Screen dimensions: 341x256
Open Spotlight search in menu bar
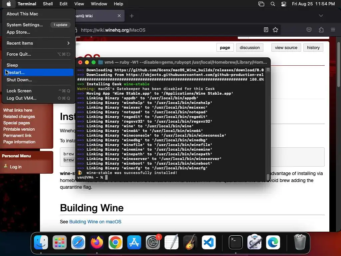click(272, 4)
